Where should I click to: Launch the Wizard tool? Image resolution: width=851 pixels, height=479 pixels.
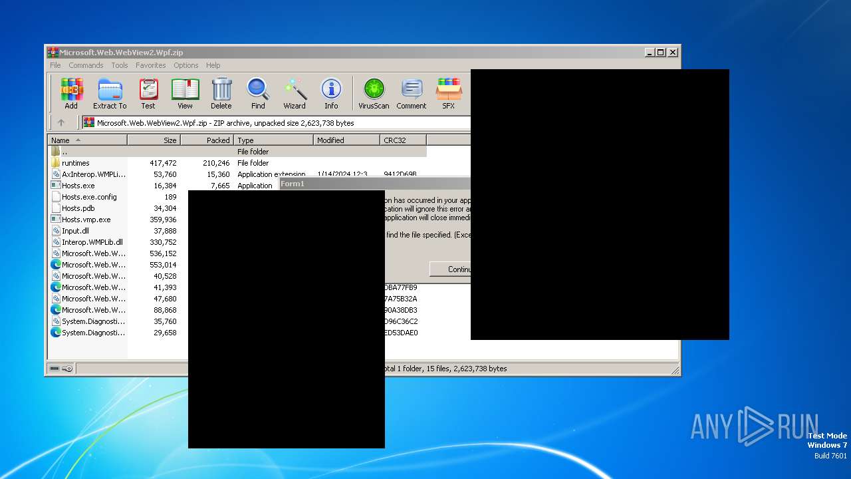pyautogui.click(x=295, y=93)
